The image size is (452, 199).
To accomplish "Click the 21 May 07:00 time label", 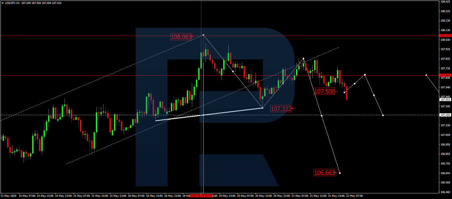I will click(300, 196).
